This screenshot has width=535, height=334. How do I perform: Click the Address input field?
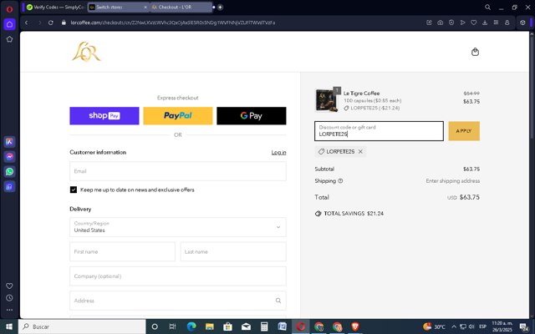(178, 301)
